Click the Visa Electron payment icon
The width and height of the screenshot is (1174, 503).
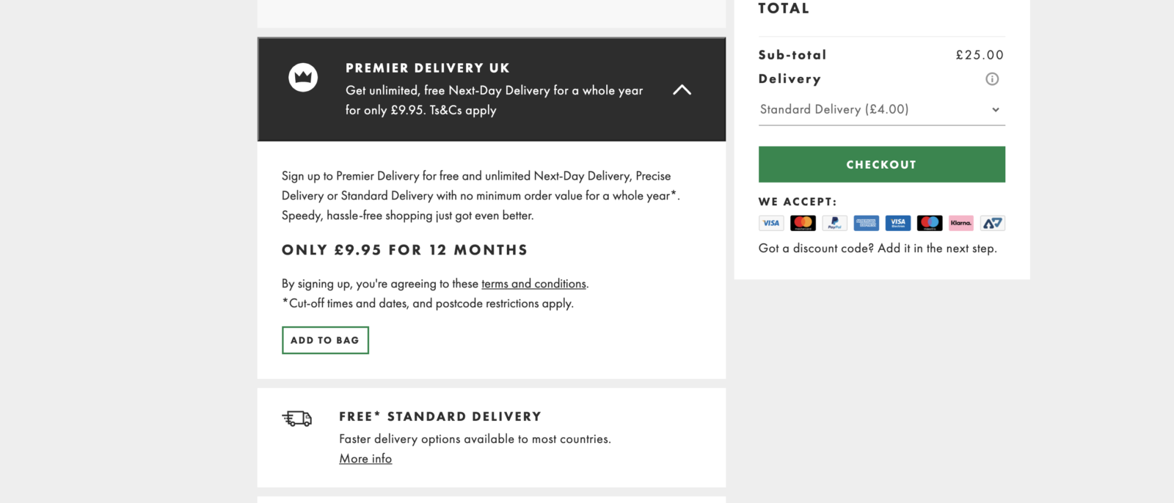tap(897, 223)
